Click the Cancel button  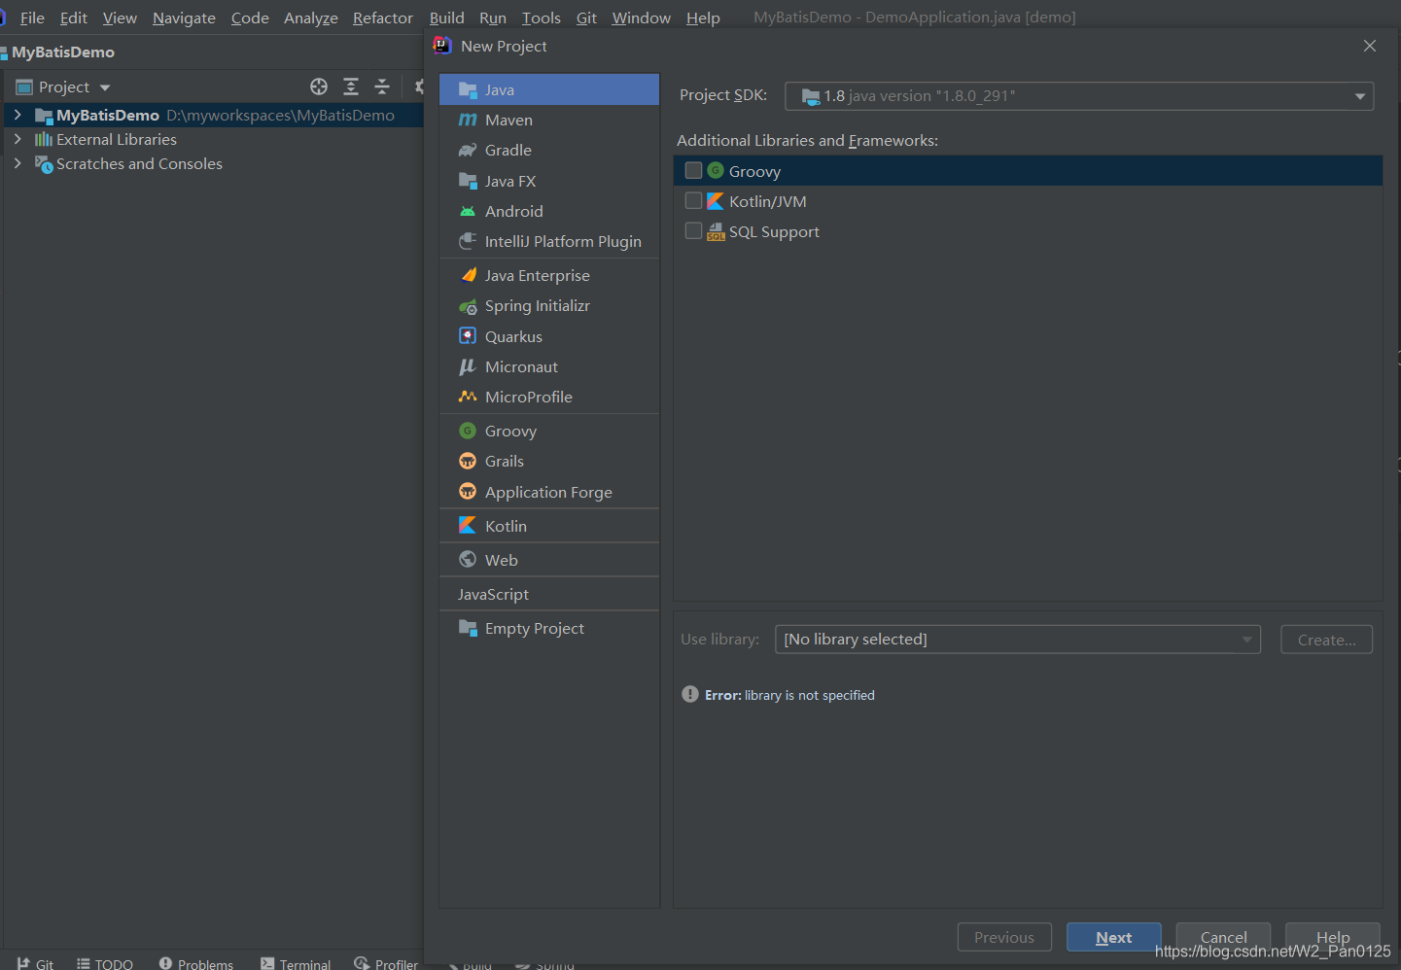click(1223, 937)
